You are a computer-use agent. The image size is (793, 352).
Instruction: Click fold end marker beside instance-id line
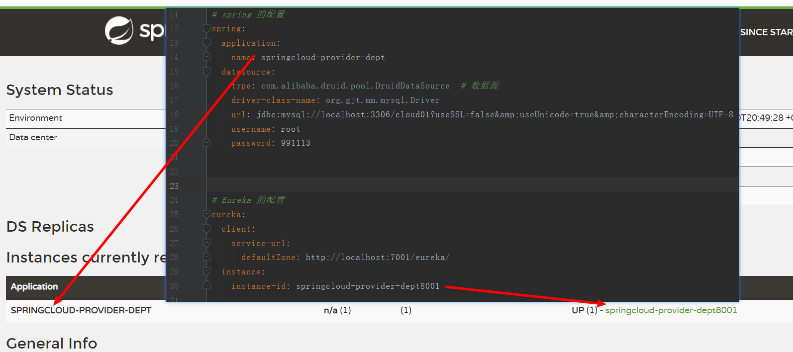coord(206,286)
